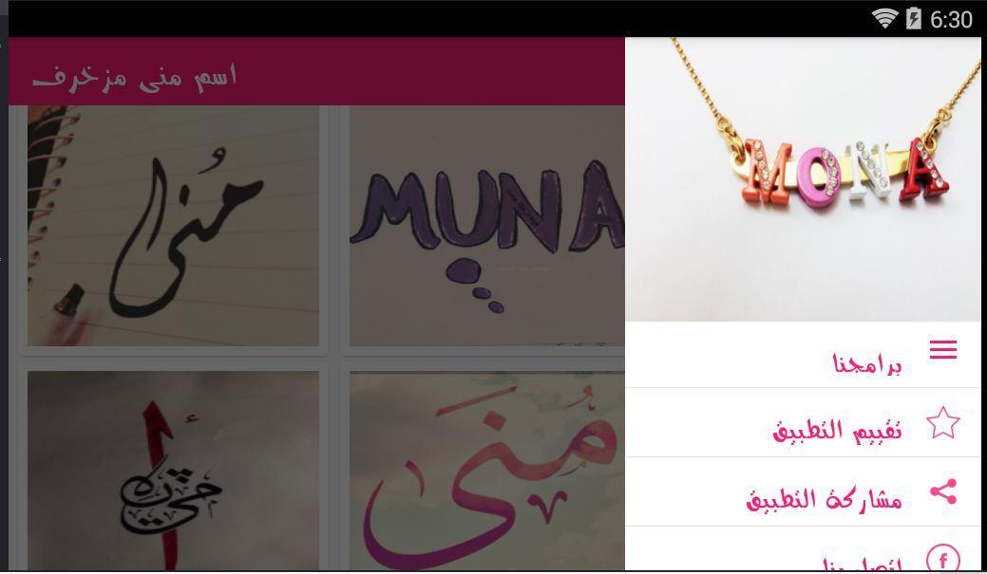Screen dimensions: 987x574
Task: Tap the battery icon in the status bar
Action: click(913, 18)
